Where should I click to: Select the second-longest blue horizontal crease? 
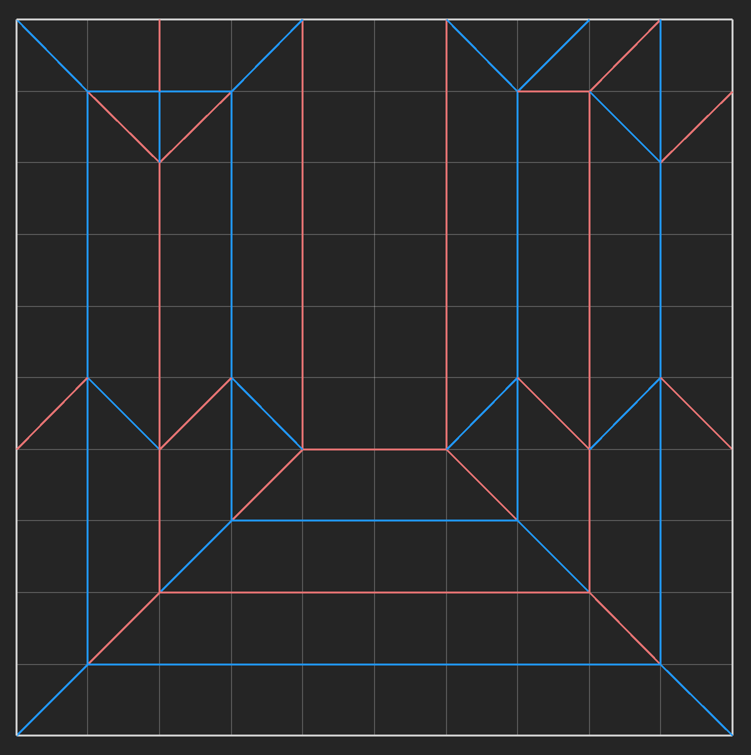point(374,521)
